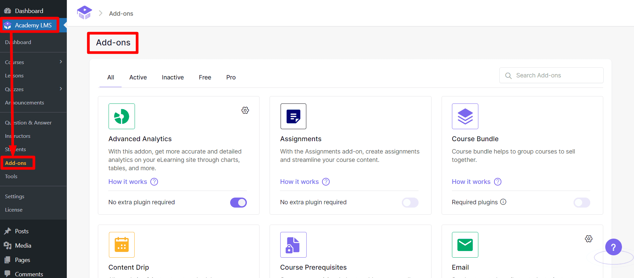The height and width of the screenshot is (278, 634).
Task: Enable the Assignments add-on toggle
Action: 410,203
